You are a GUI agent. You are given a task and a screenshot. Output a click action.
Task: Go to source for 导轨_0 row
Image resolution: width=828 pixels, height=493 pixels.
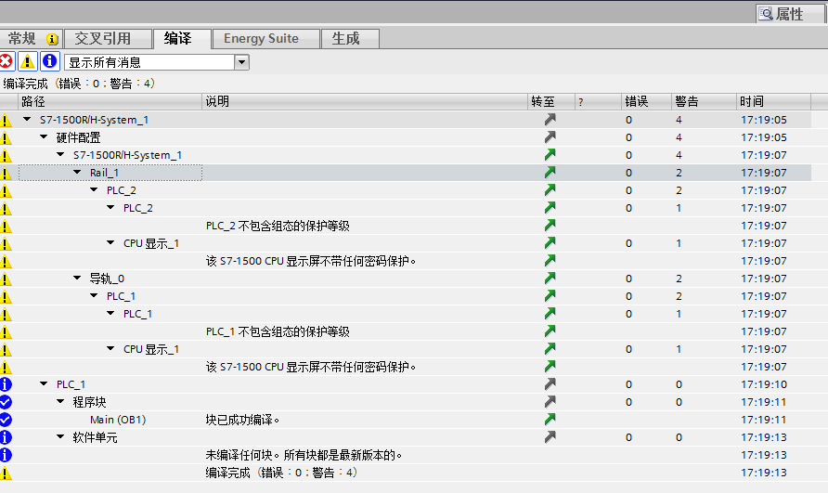pos(550,278)
